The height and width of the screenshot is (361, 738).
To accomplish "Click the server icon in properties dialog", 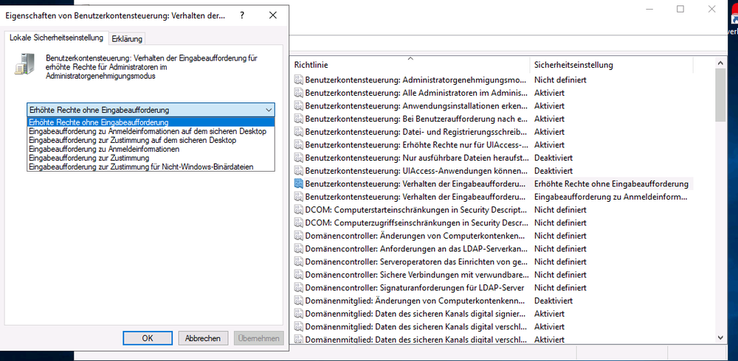I will [x=23, y=66].
